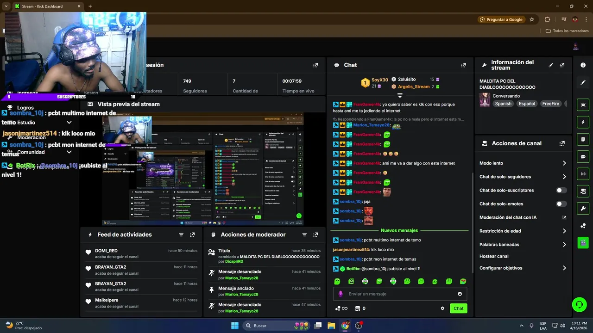
Task: Open Todos los marcadores folder
Action: tap(567, 31)
